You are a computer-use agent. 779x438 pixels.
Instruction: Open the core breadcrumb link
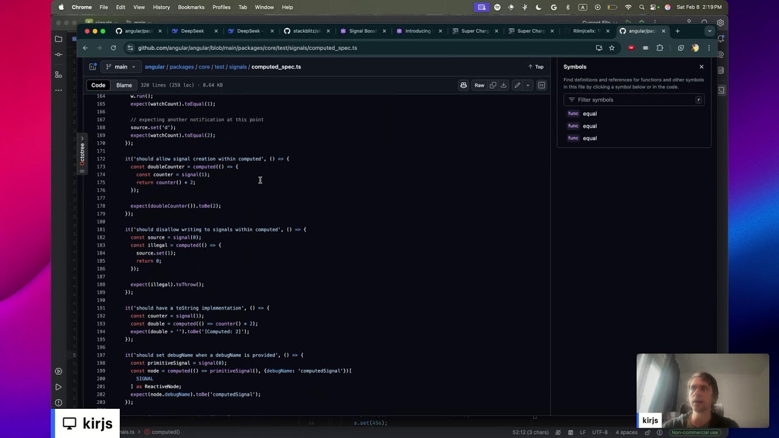click(204, 67)
